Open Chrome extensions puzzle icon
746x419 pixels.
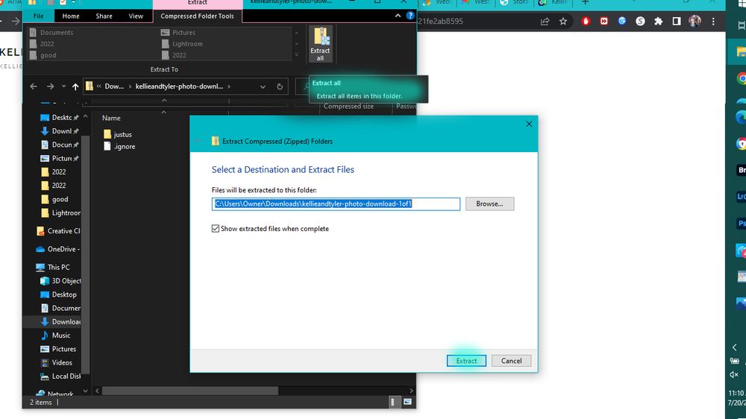(x=659, y=22)
